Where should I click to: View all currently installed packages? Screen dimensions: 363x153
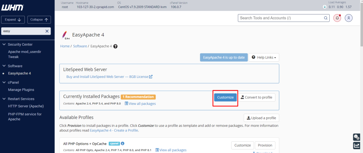click(140, 103)
